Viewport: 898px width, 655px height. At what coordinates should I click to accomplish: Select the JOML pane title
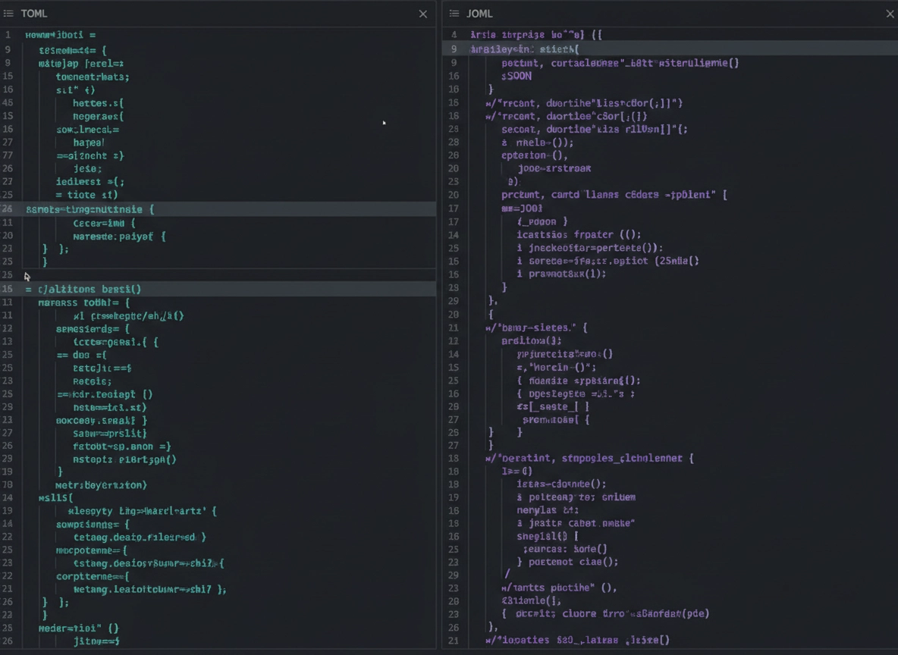click(479, 13)
